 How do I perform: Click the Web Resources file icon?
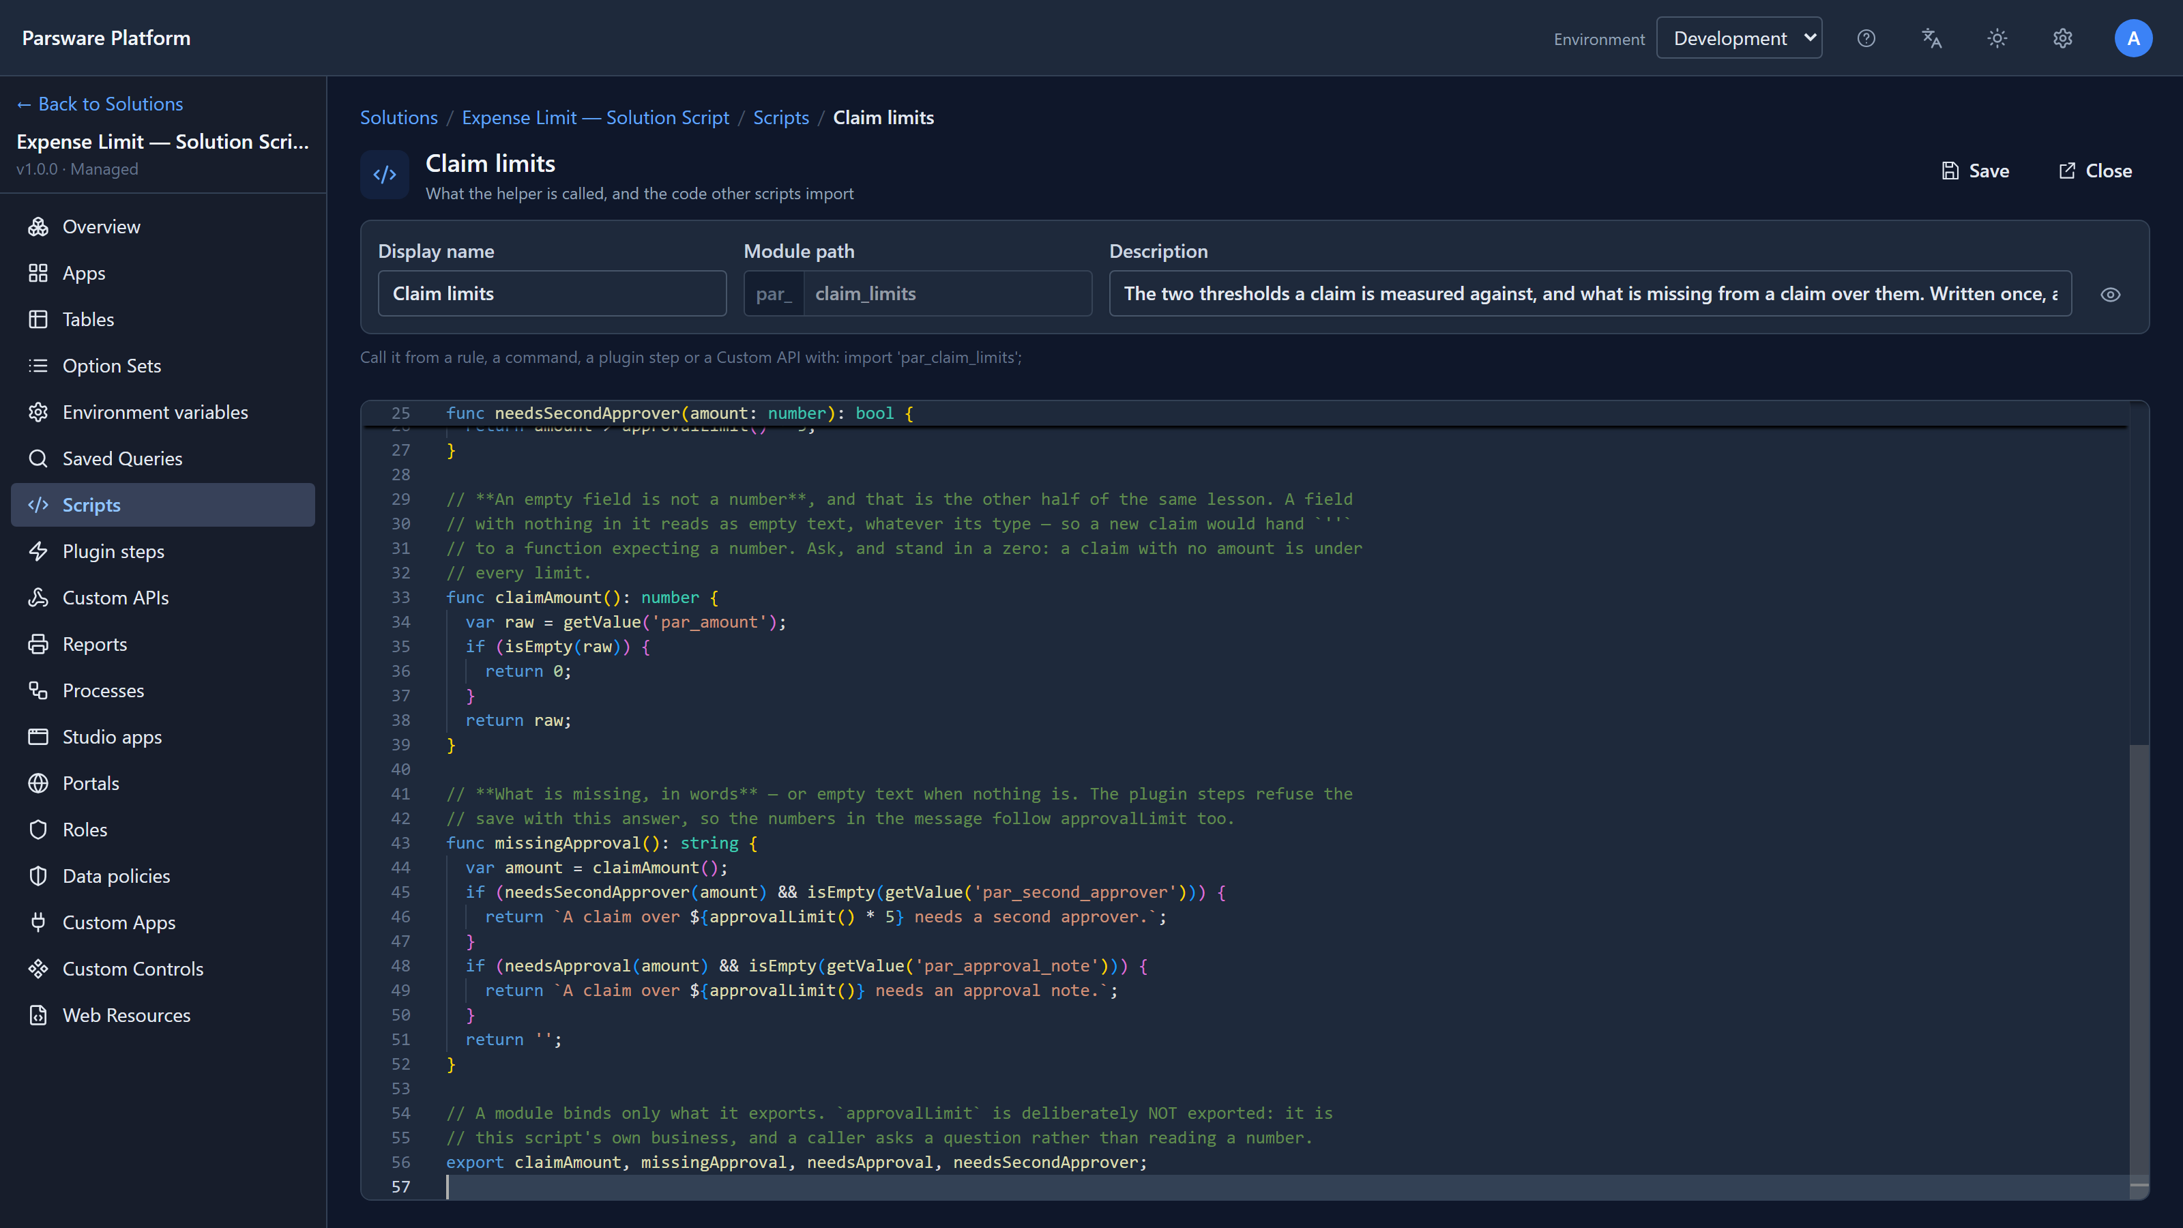click(38, 1015)
